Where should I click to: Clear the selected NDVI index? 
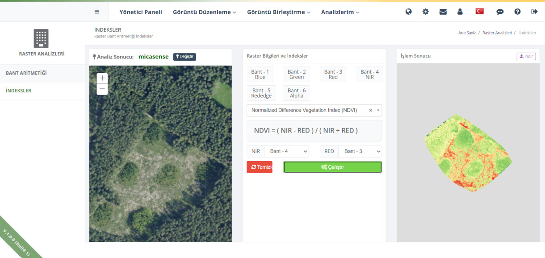click(370, 110)
